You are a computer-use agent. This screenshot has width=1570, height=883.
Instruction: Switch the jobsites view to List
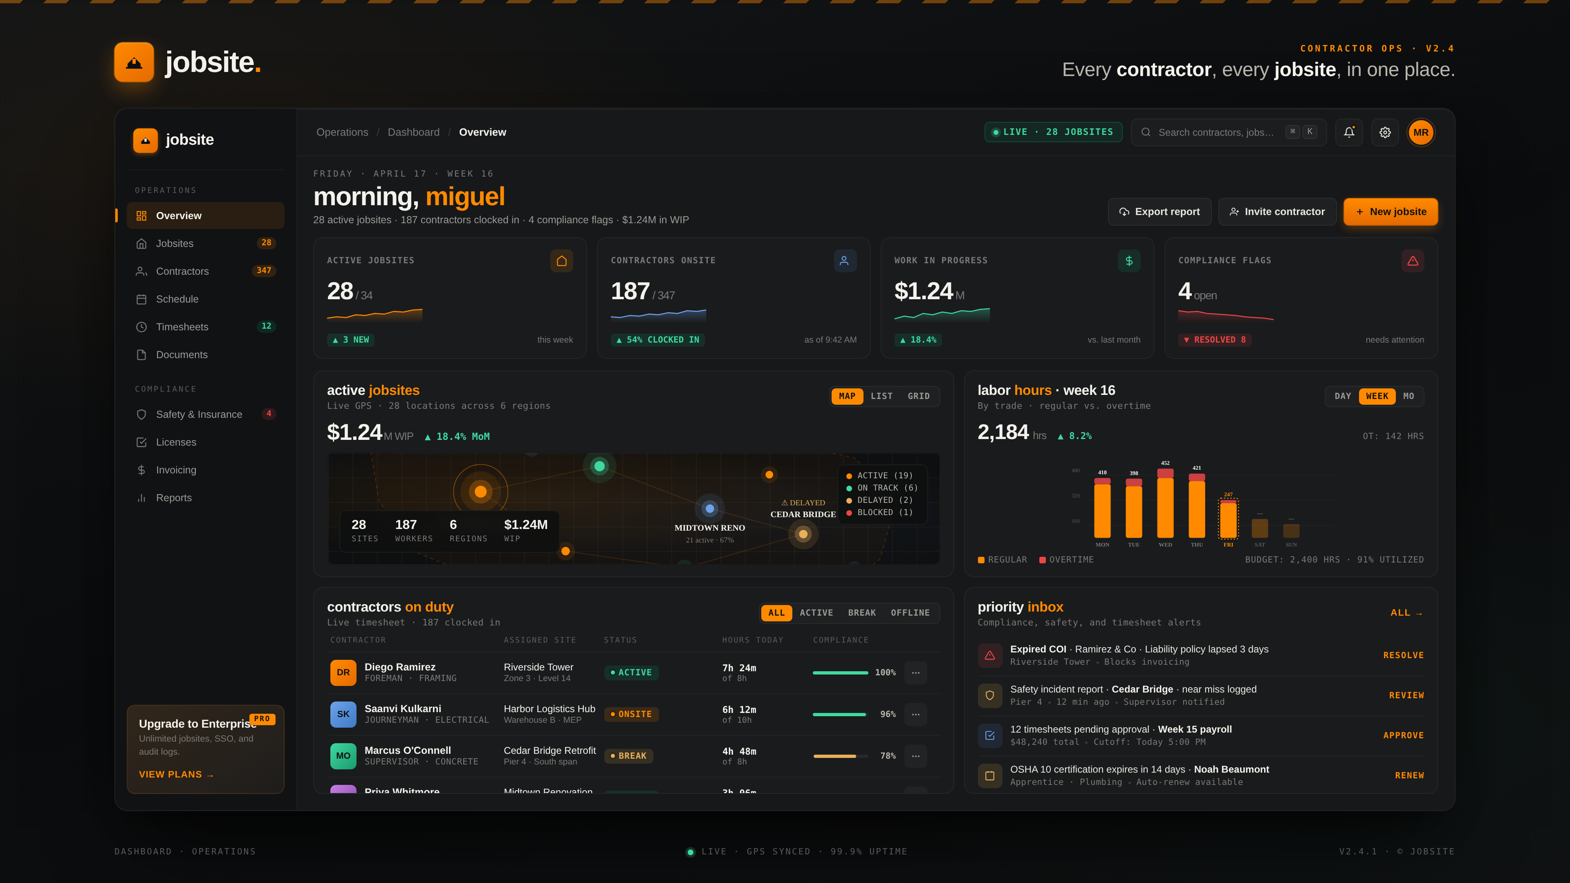(881, 396)
